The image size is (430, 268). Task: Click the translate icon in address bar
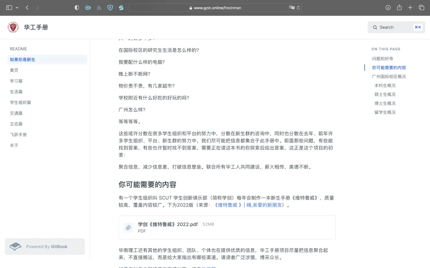(291, 8)
